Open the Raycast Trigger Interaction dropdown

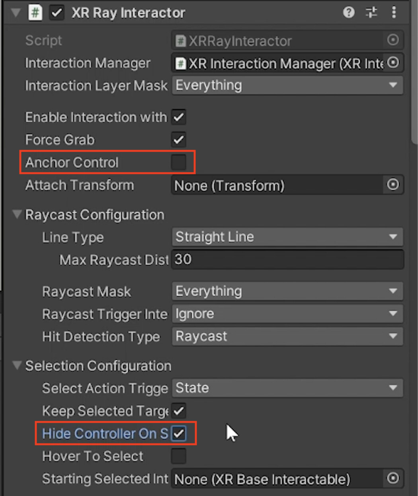coord(287,314)
